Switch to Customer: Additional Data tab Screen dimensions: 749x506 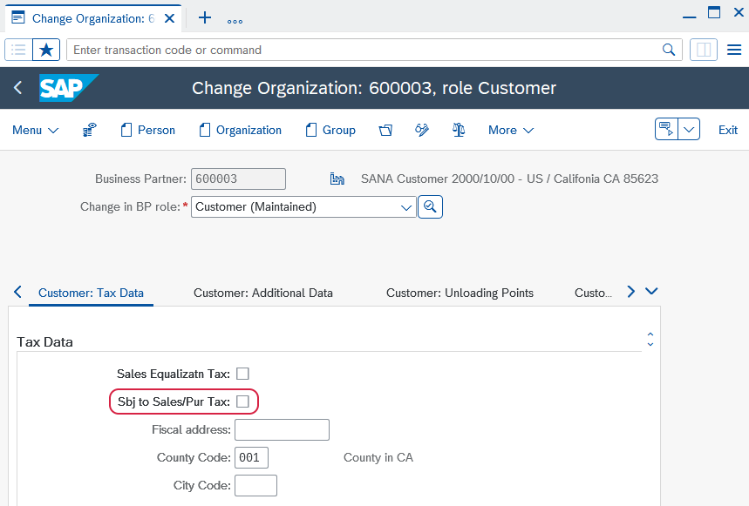[x=262, y=293]
